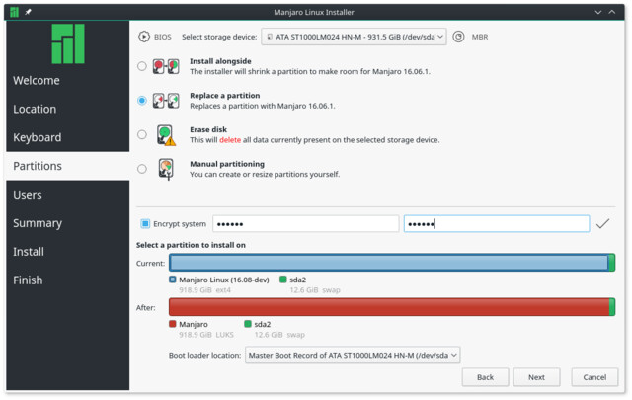Click the blue Manjaro Linux legend swatch
The width and height of the screenshot is (632, 400).
tap(173, 280)
